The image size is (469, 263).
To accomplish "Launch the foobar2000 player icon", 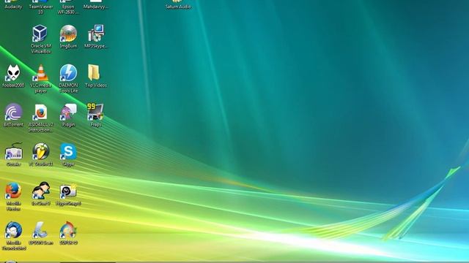I will point(13,73).
